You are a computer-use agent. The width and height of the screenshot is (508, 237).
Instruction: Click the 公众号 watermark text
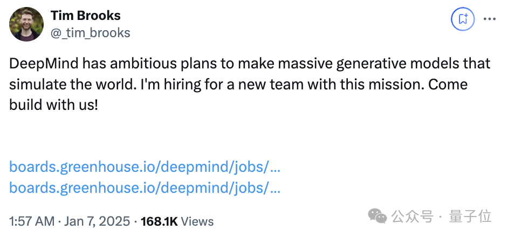[x=412, y=217]
